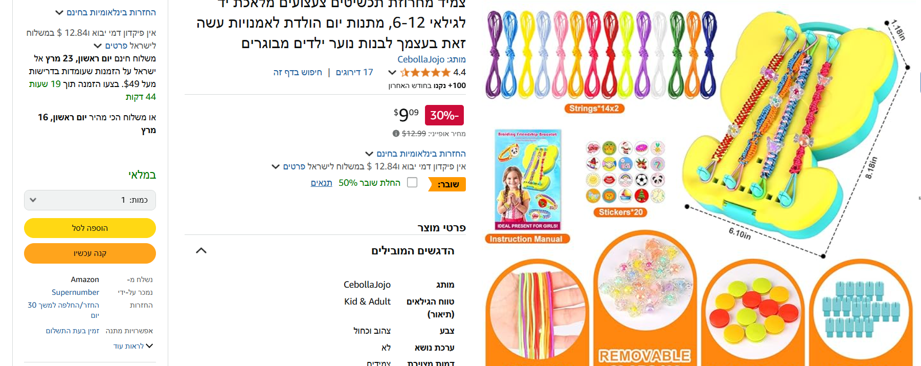Image resolution: width=921 pixels, height=366 pixels.
Task: Collapse the top highlights section chevron
Action: click(201, 251)
